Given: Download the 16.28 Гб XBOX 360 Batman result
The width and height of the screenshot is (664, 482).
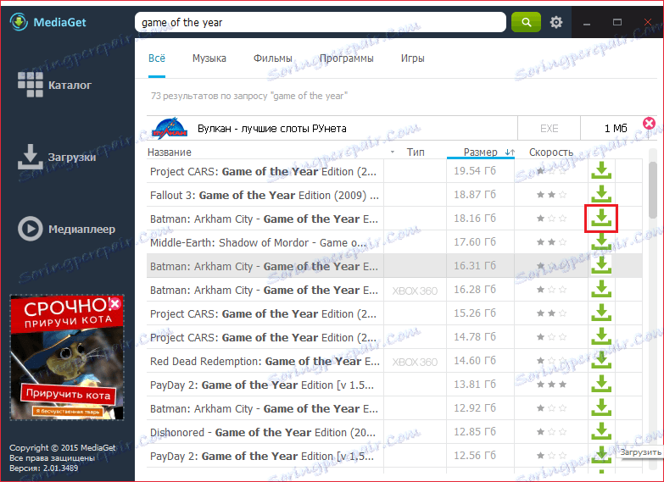Looking at the screenshot, I should (601, 290).
